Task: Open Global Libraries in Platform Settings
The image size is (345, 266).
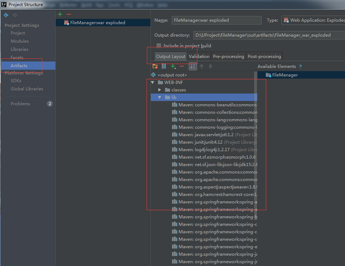Action: 27,89
